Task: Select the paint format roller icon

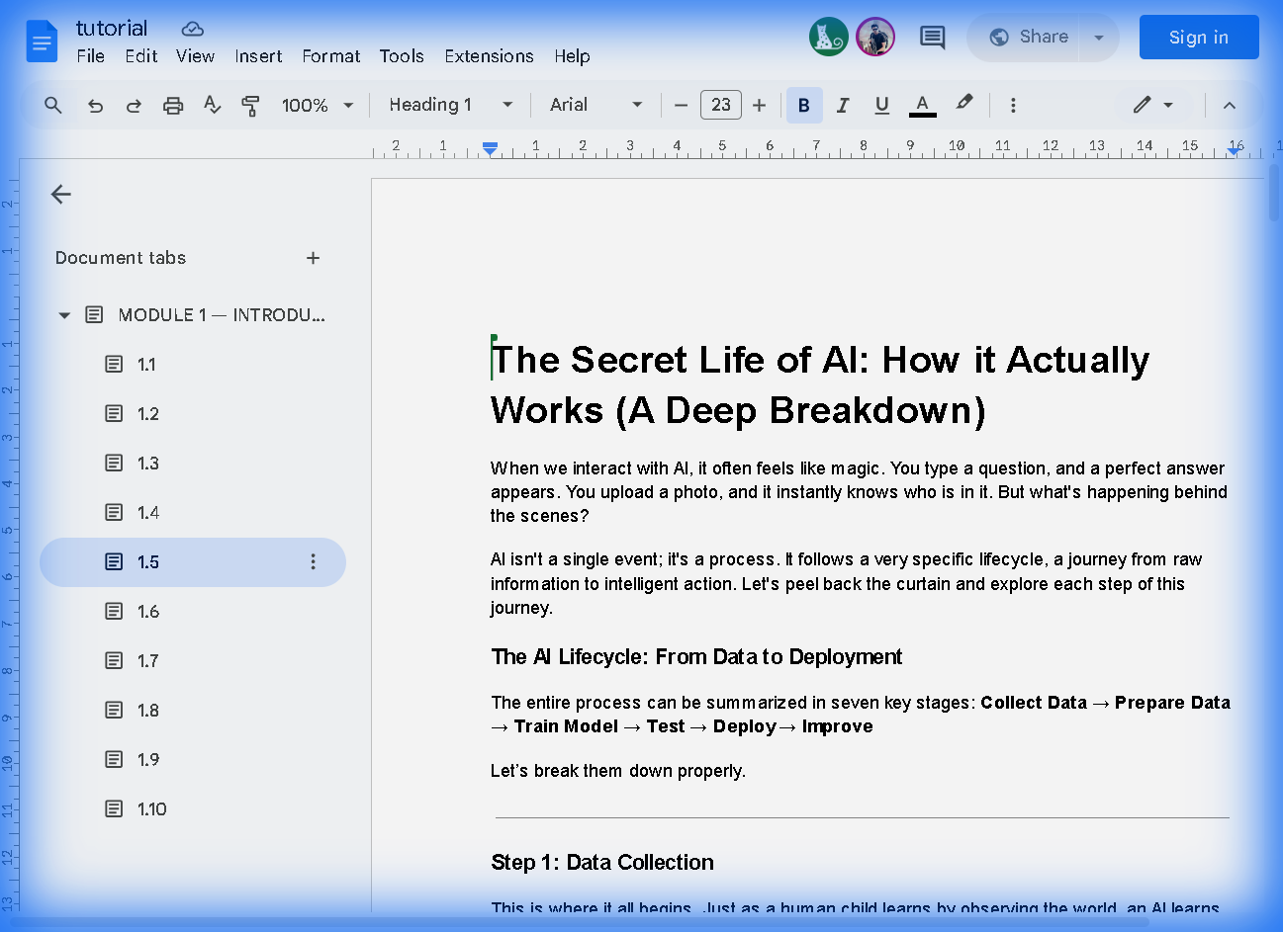Action: [250, 106]
